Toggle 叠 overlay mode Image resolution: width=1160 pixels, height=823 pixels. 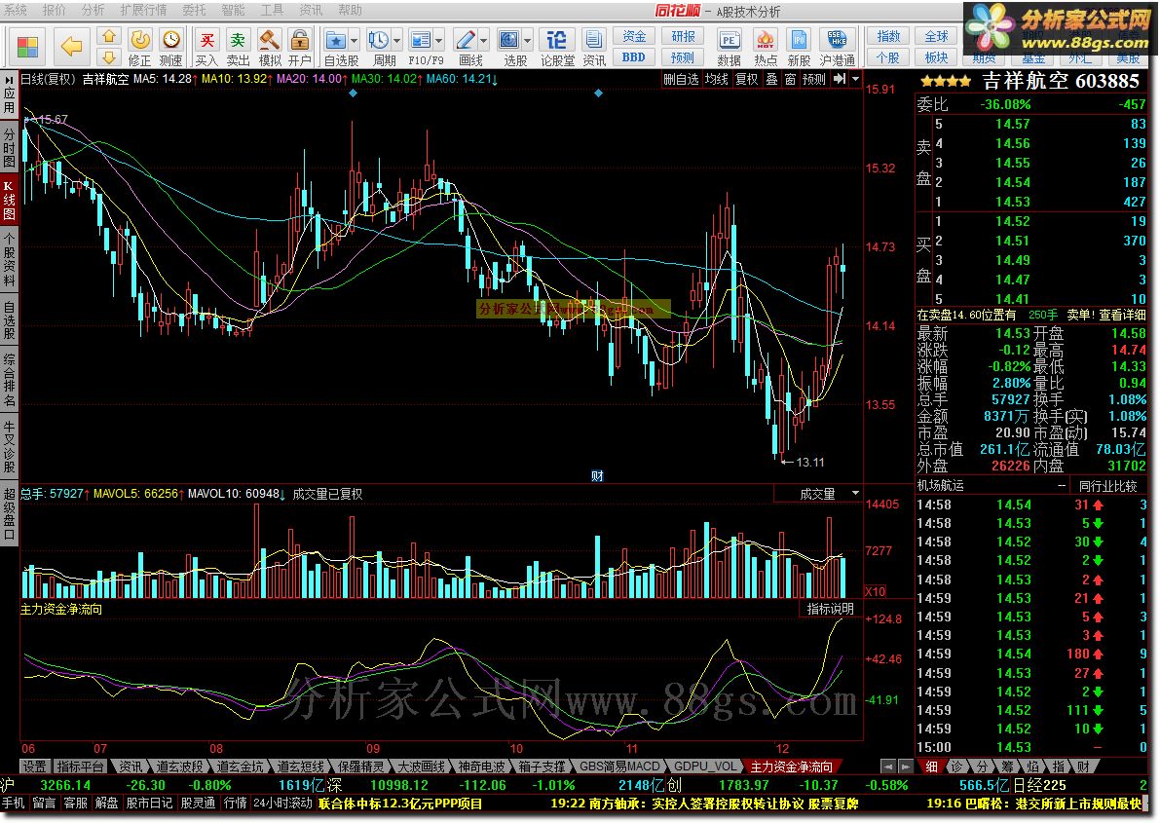point(771,79)
